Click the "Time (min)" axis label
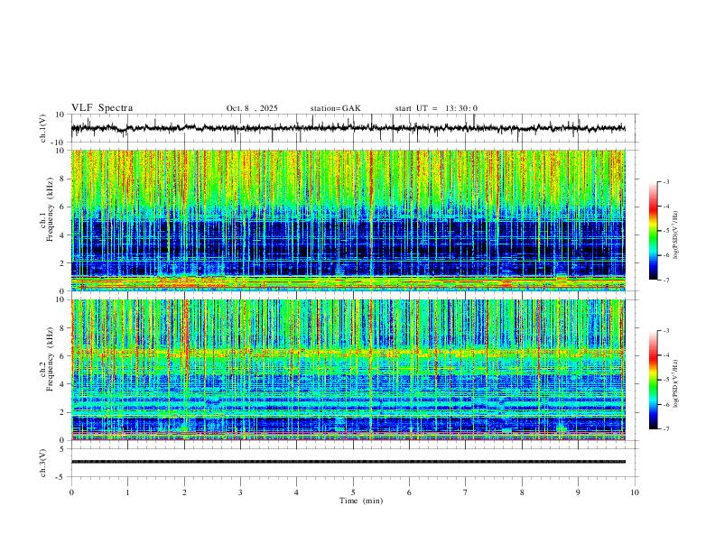 [x=361, y=501]
